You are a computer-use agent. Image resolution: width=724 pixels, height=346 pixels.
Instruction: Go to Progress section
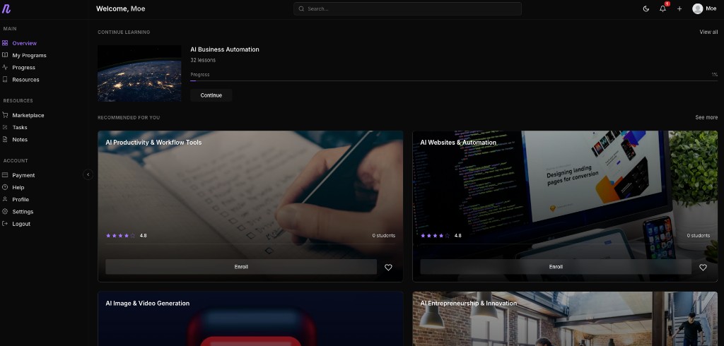(23, 67)
